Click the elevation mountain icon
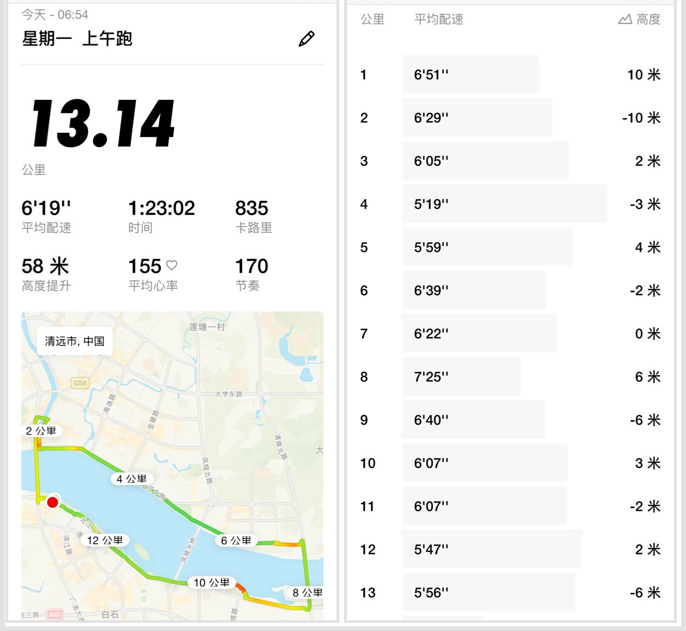The width and height of the screenshot is (686, 631). click(x=625, y=20)
